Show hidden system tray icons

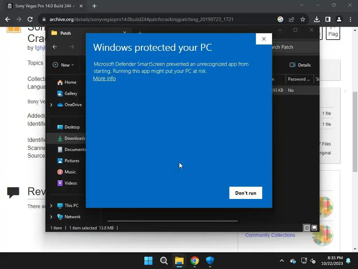click(x=282, y=261)
